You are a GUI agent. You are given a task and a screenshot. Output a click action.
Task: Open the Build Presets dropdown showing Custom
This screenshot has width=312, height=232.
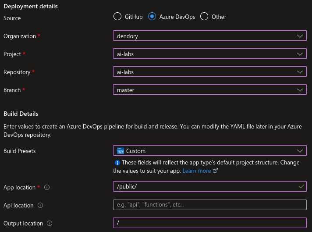click(x=210, y=150)
